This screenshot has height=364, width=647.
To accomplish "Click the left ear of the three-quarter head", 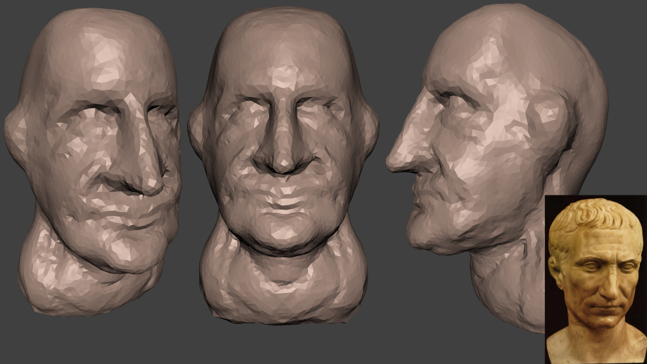I will (x=16, y=133).
